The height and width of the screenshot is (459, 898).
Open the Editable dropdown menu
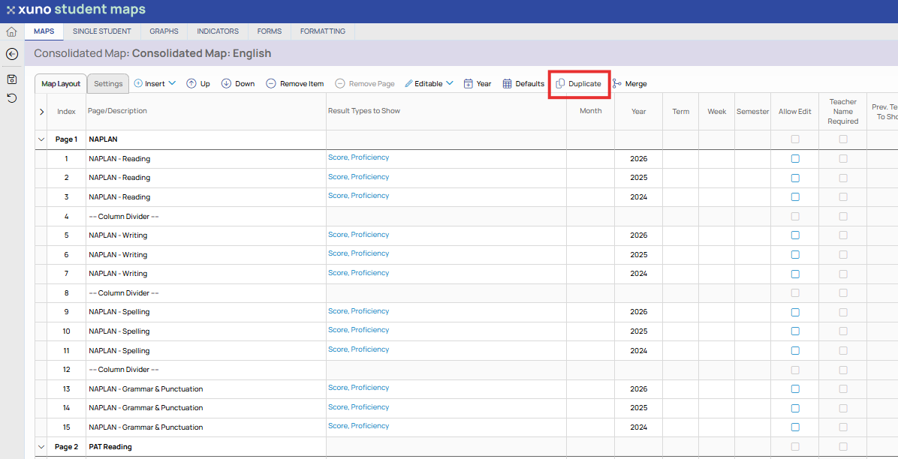point(429,83)
